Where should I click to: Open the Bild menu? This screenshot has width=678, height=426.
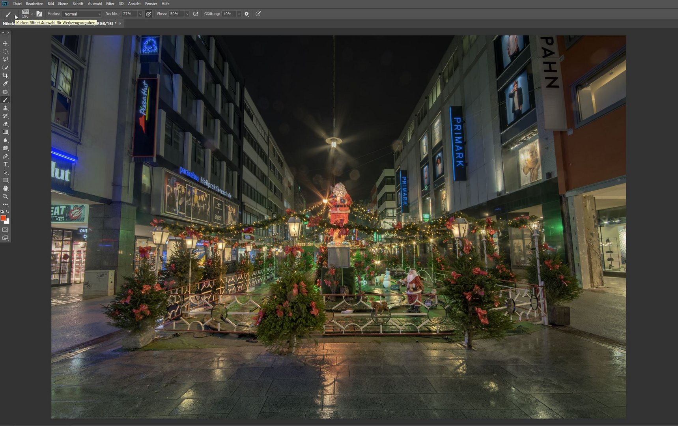(51, 4)
